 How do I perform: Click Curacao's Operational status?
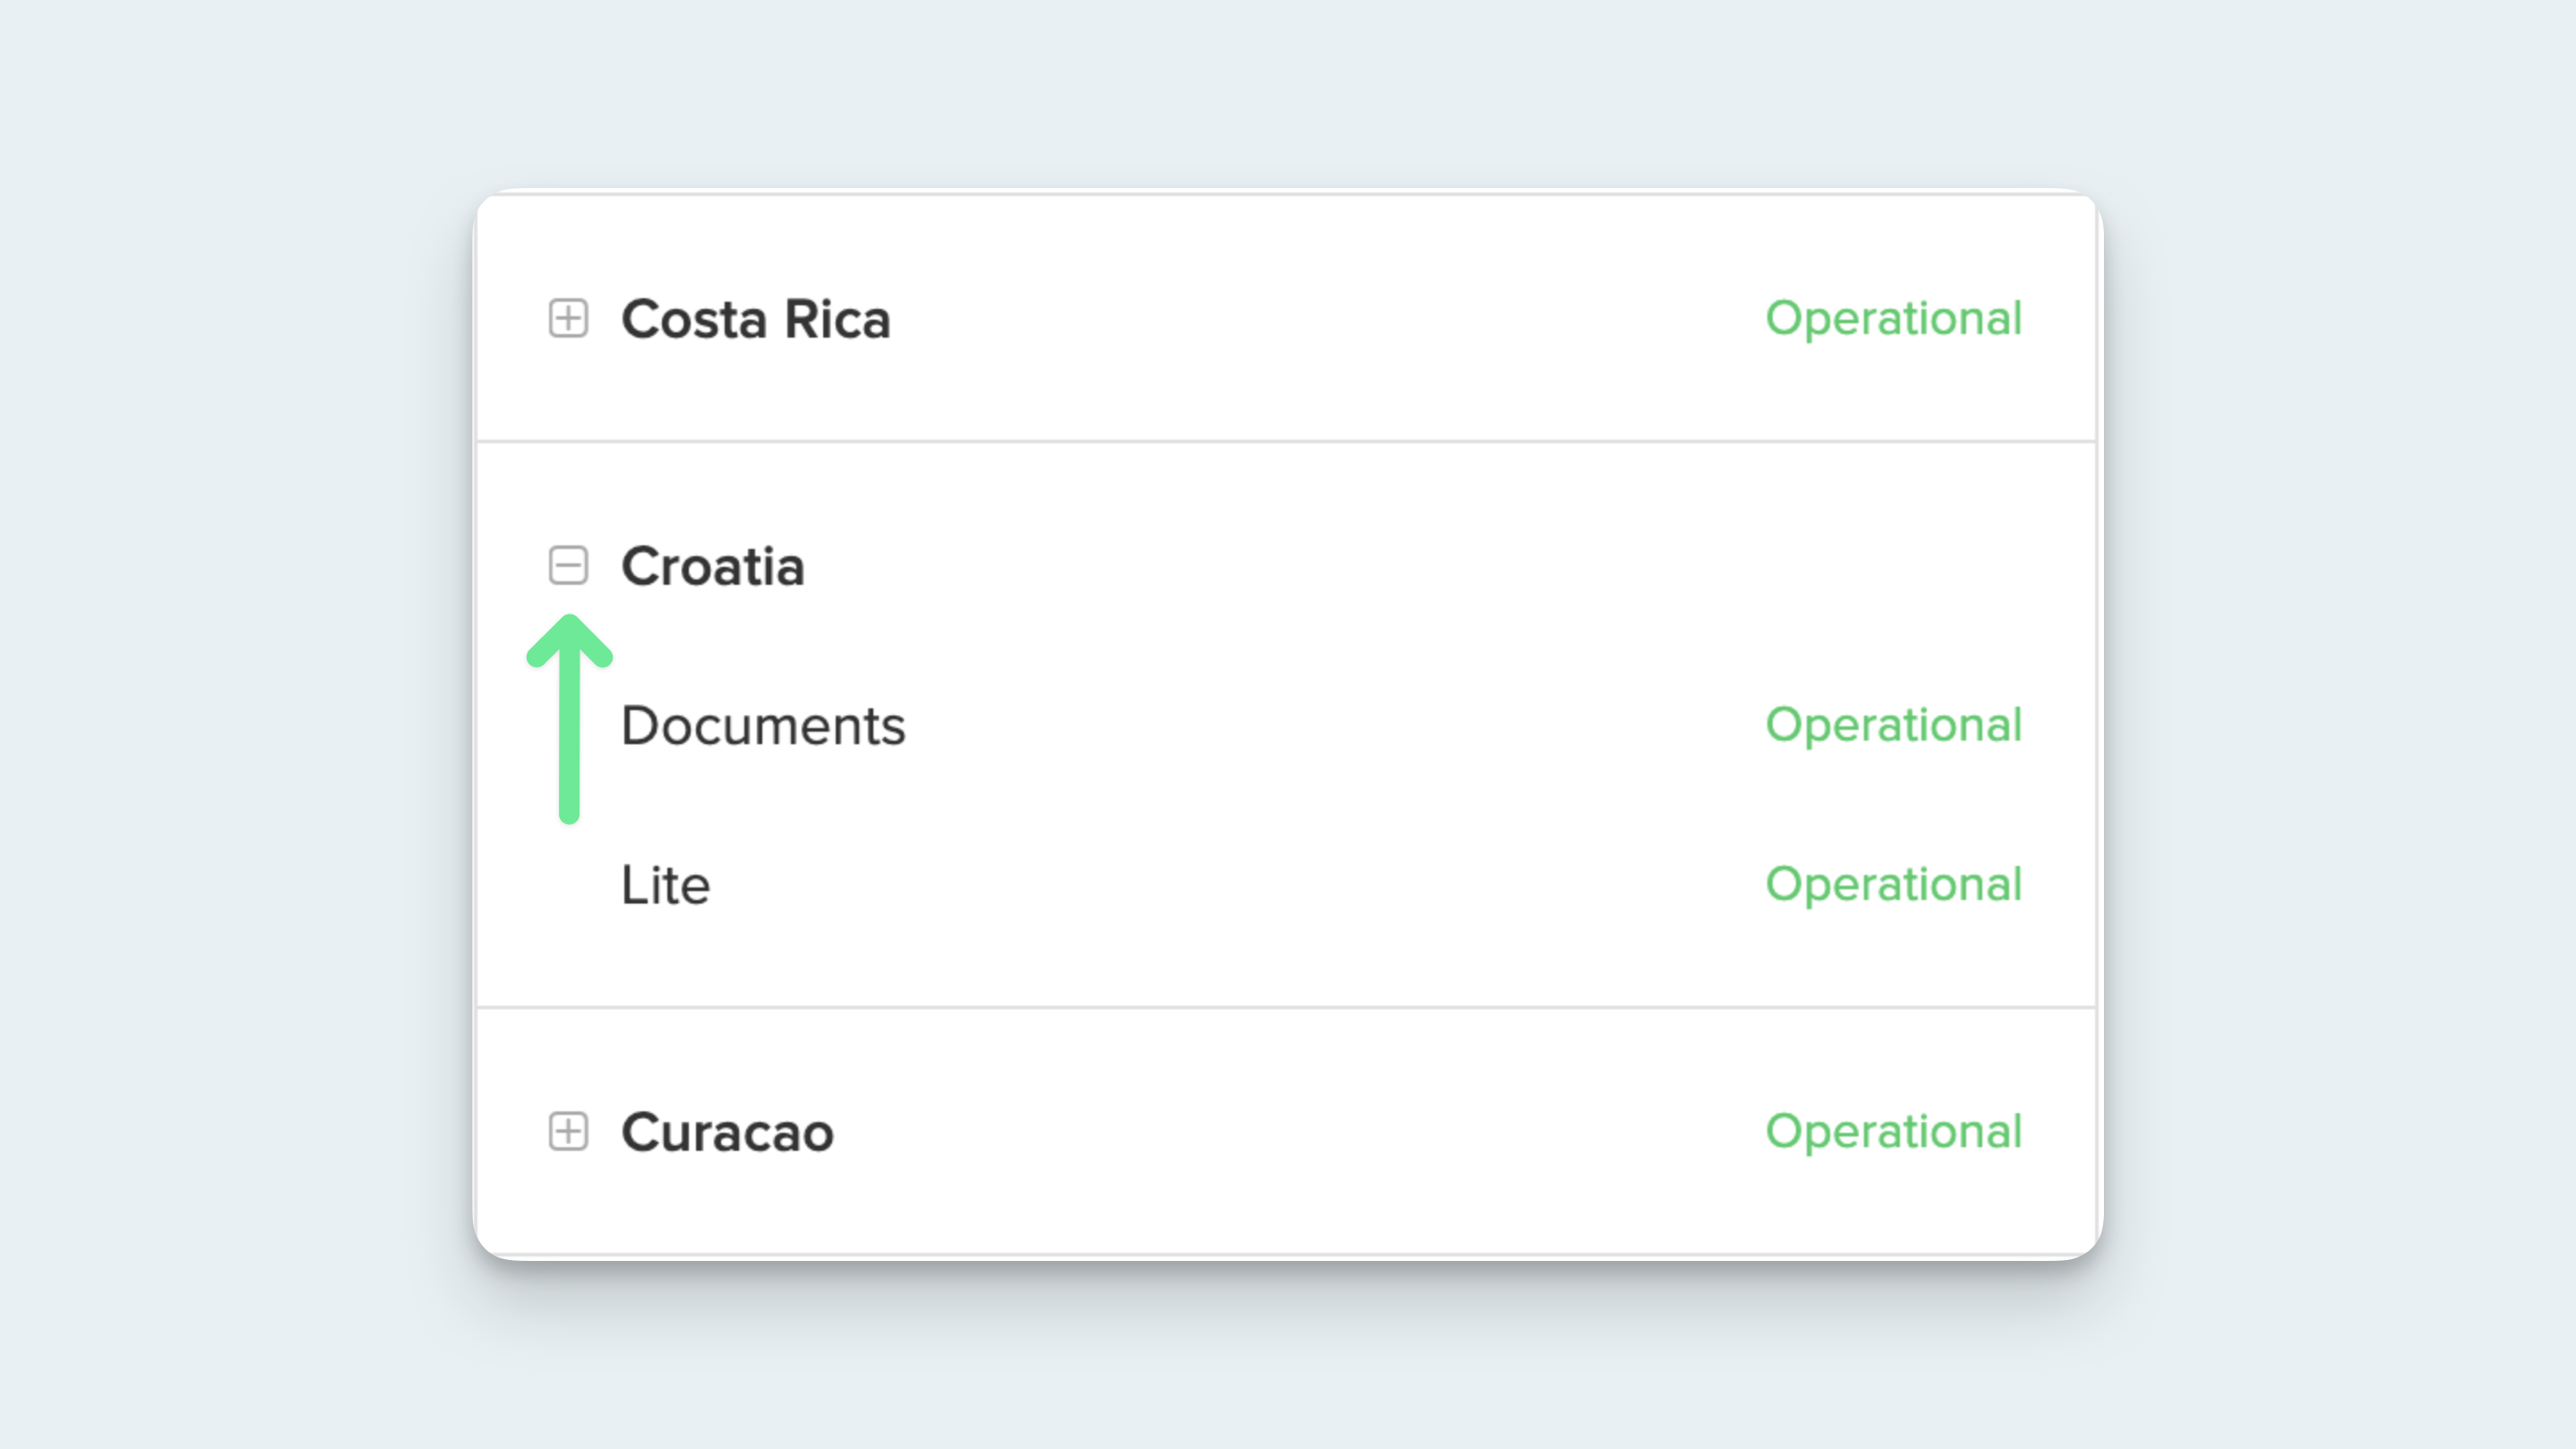[x=1893, y=1132]
